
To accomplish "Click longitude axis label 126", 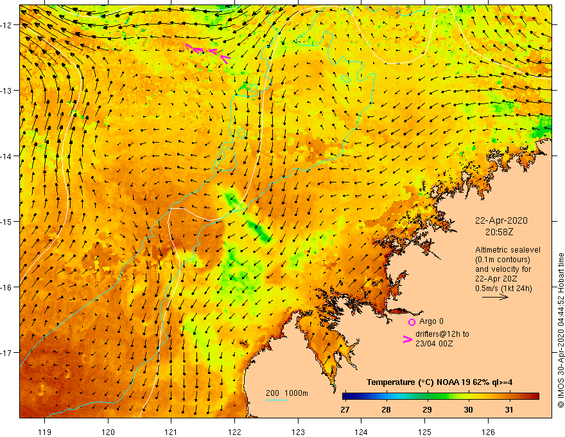I will click(488, 432).
